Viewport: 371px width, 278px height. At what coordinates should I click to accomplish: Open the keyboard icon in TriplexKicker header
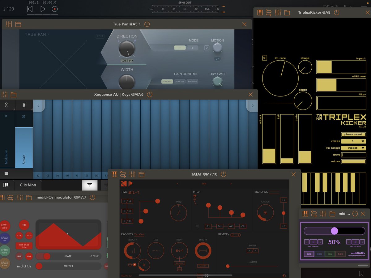point(260,13)
